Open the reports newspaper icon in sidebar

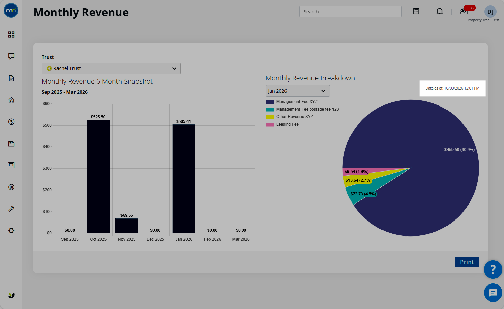click(11, 143)
